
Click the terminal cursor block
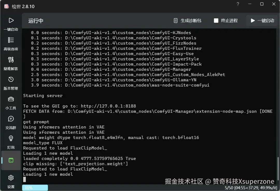click(x=24, y=179)
